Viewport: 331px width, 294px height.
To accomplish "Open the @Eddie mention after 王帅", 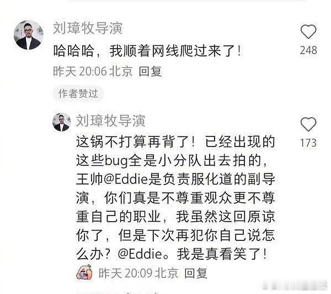I will (x=126, y=179).
